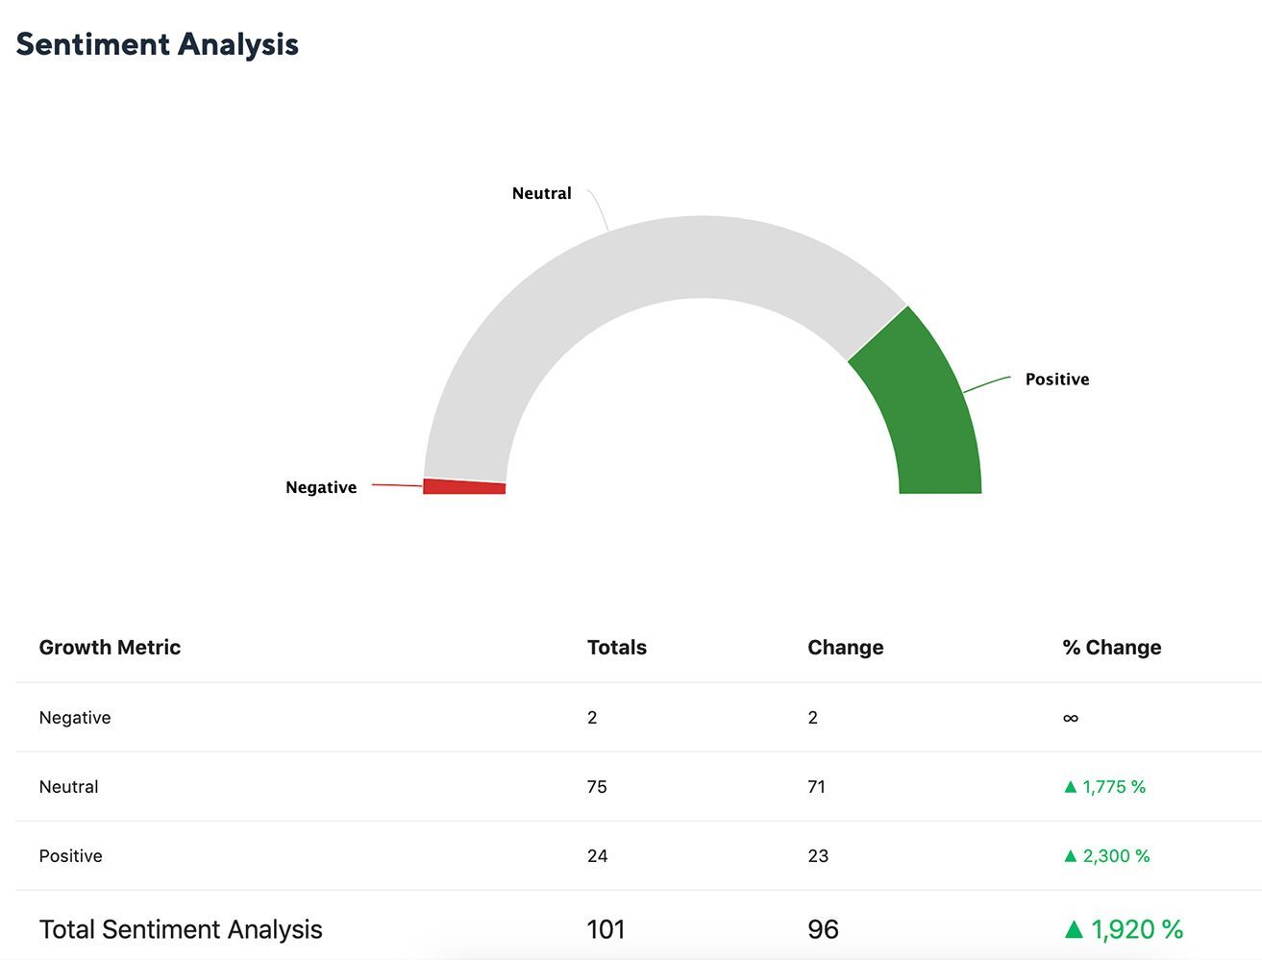Click the red Negative slice of the arc
The image size is (1262, 960).
(x=463, y=485)
